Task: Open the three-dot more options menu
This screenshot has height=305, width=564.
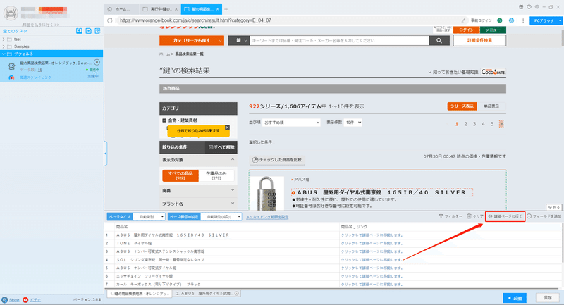Action: pos(523,20)
